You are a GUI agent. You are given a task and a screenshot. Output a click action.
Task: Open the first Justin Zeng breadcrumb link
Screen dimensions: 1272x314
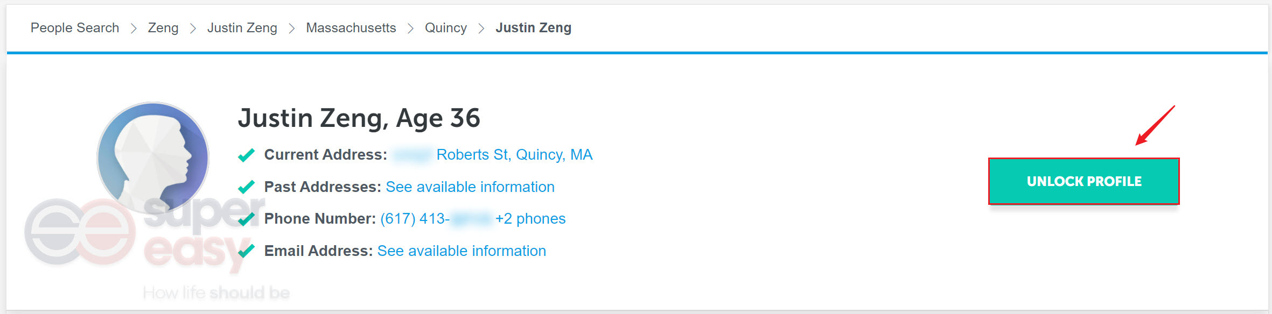click(242, 27)
